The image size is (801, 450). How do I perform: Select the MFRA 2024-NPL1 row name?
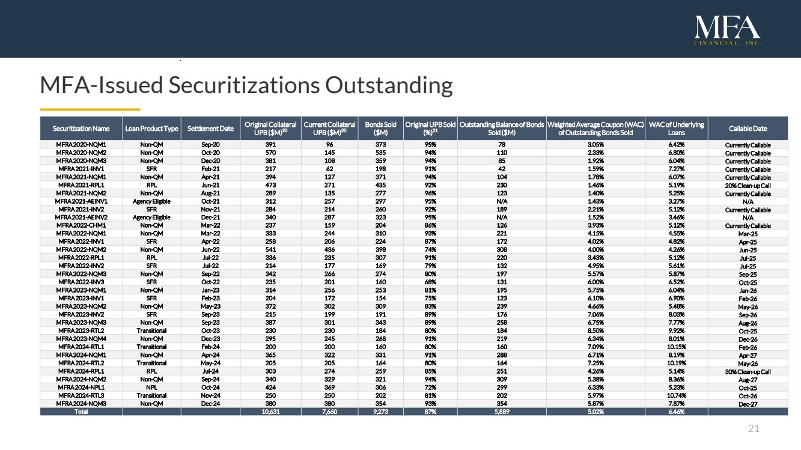click(x=81, y=387)
